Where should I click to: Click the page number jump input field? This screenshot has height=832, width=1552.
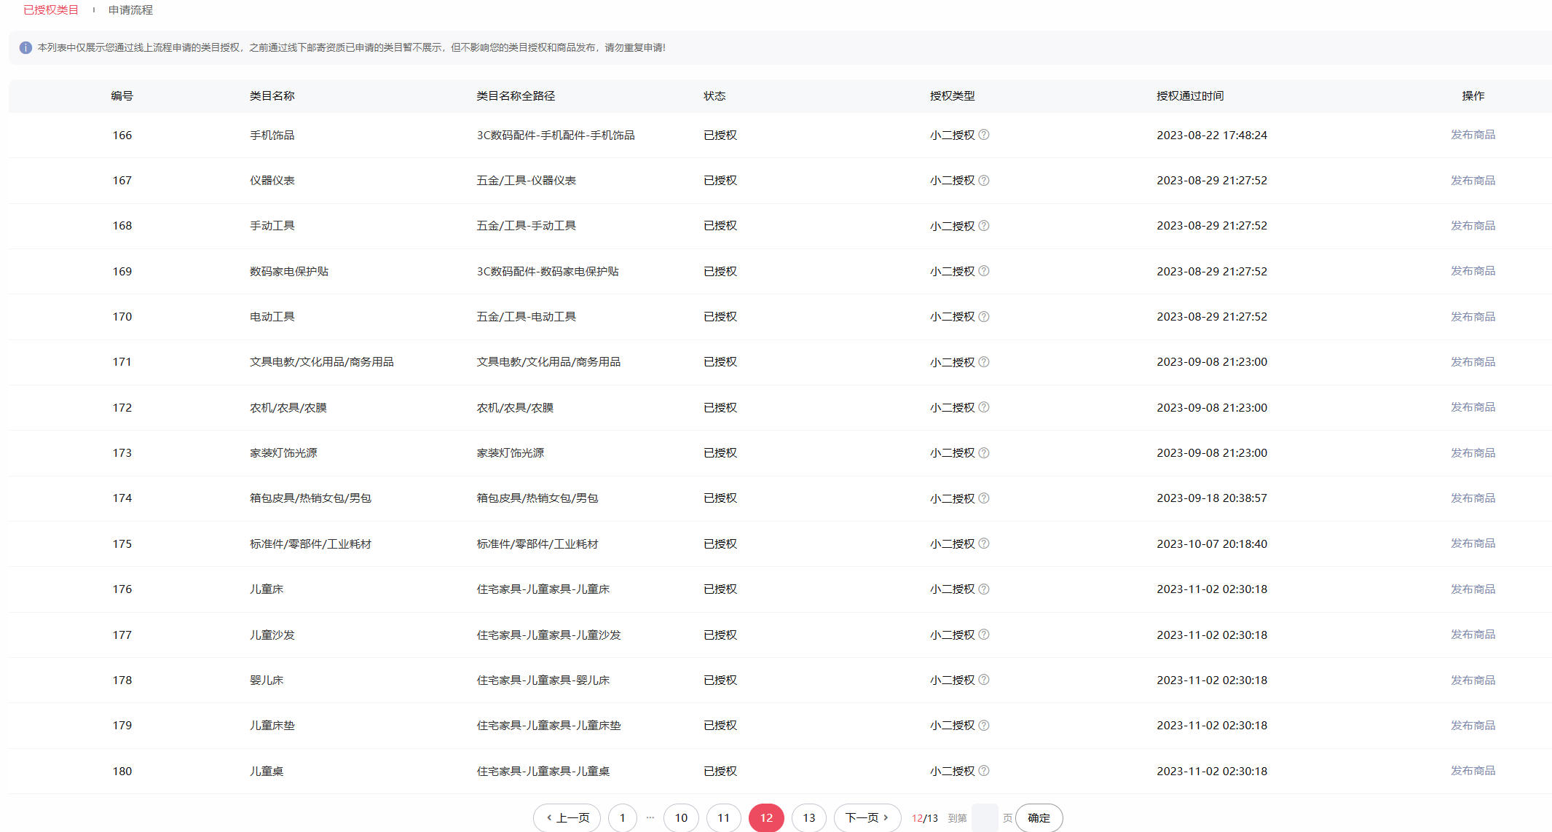985,818
